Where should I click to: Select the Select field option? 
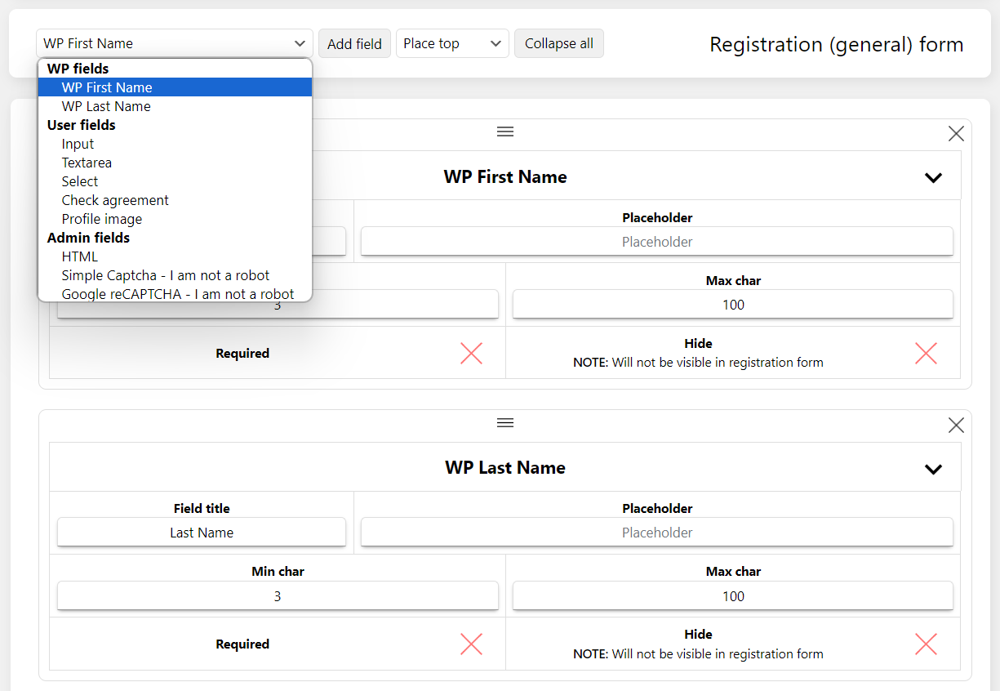[175, 181]
